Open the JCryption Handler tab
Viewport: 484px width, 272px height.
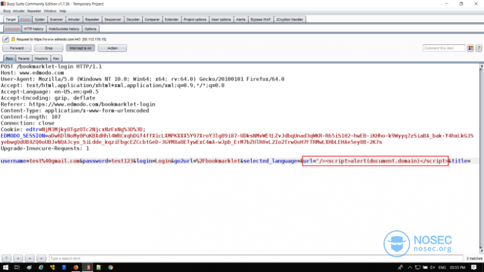pyautogui.click(x=290, y=20)
